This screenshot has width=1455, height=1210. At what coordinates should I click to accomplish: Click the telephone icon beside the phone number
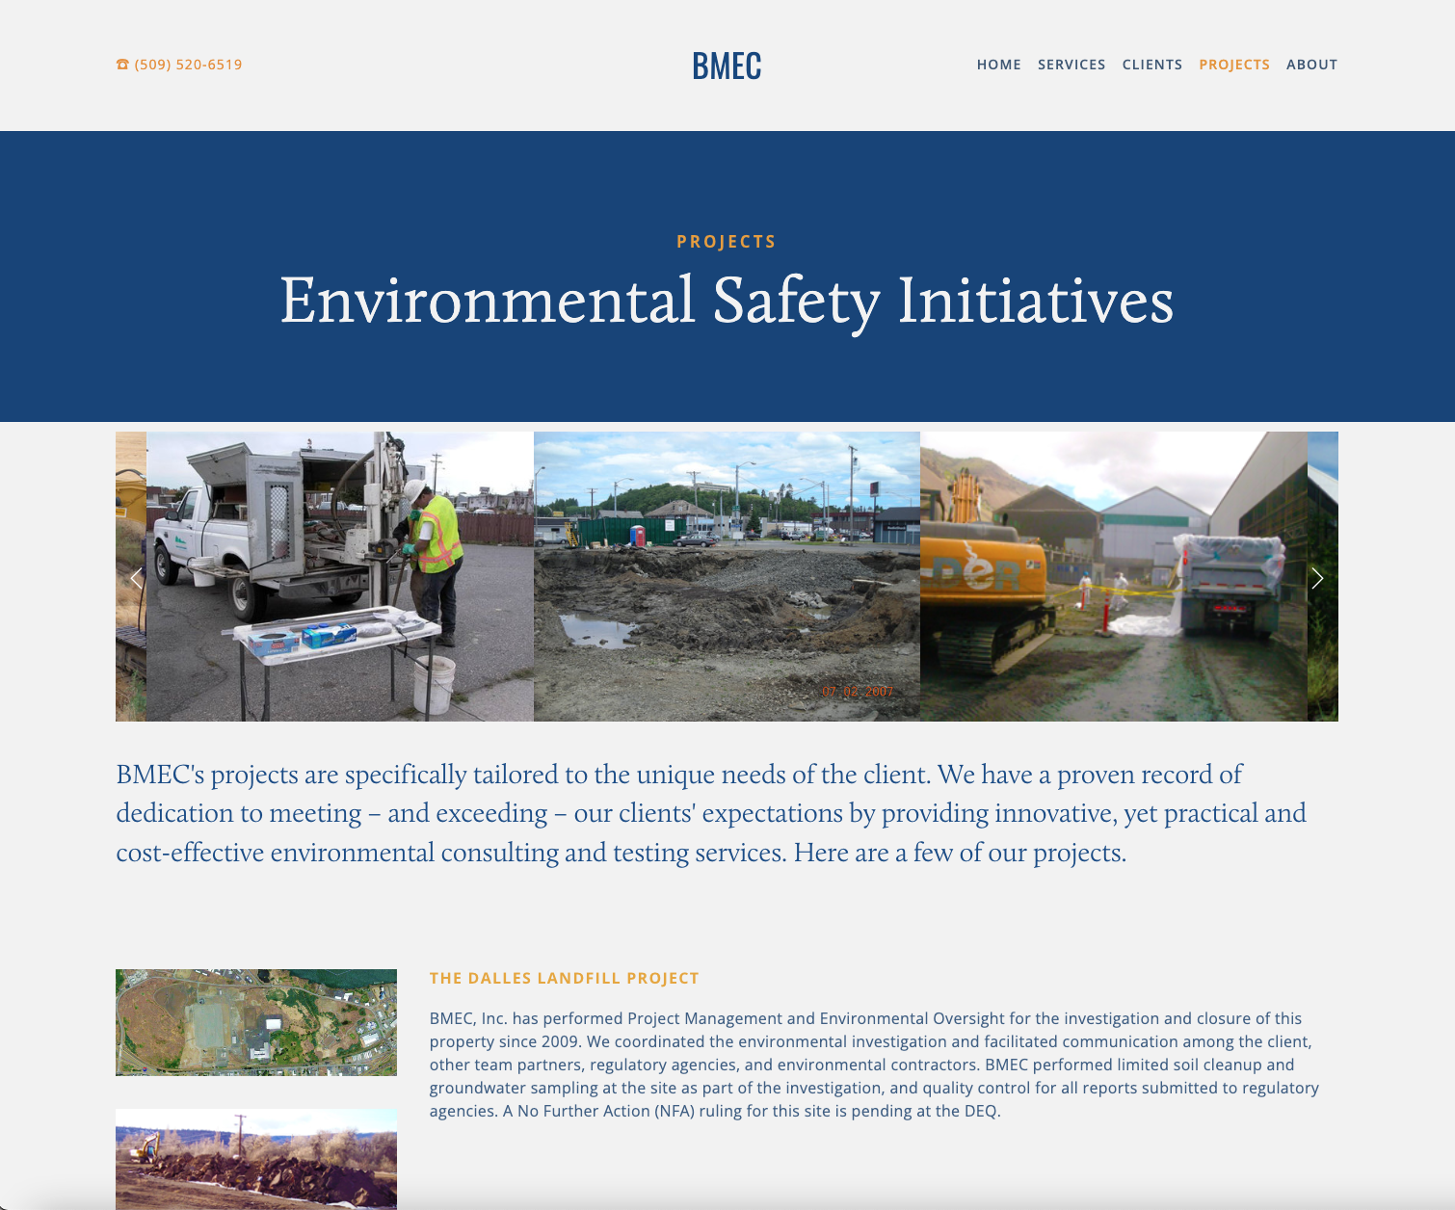[122, 65]
